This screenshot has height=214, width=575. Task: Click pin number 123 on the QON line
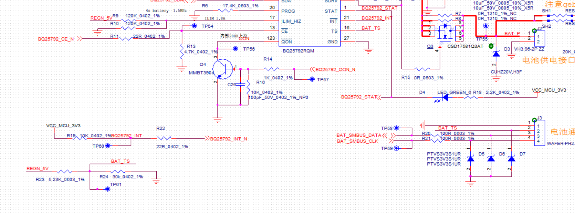click(x=271, y=38)
